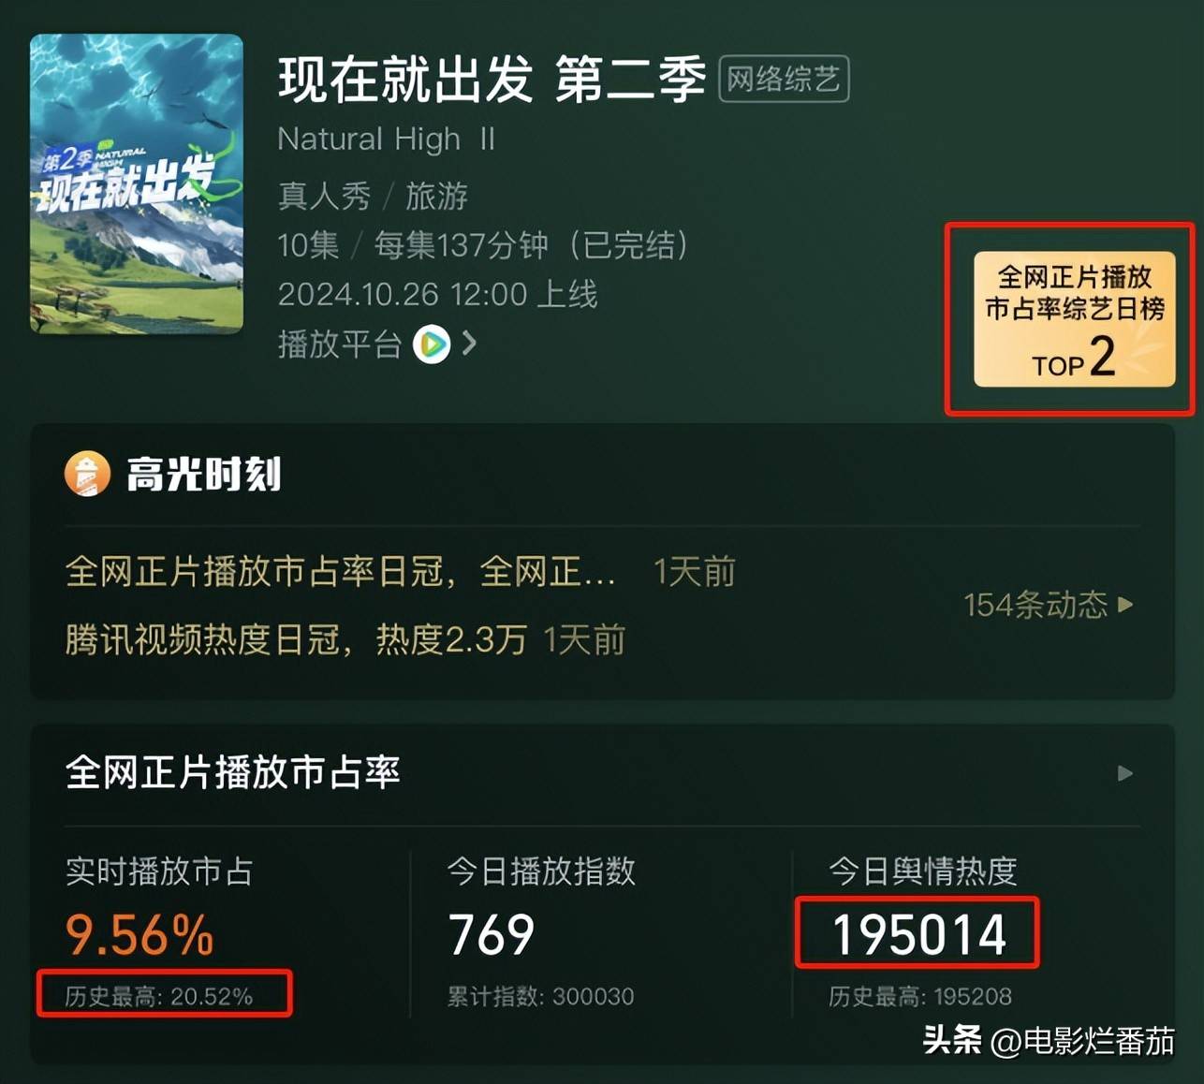Open the TOP 2 ranking badge
Image resolution: width=1204 pixels, height=1084 pixels.
[1074, 319]
